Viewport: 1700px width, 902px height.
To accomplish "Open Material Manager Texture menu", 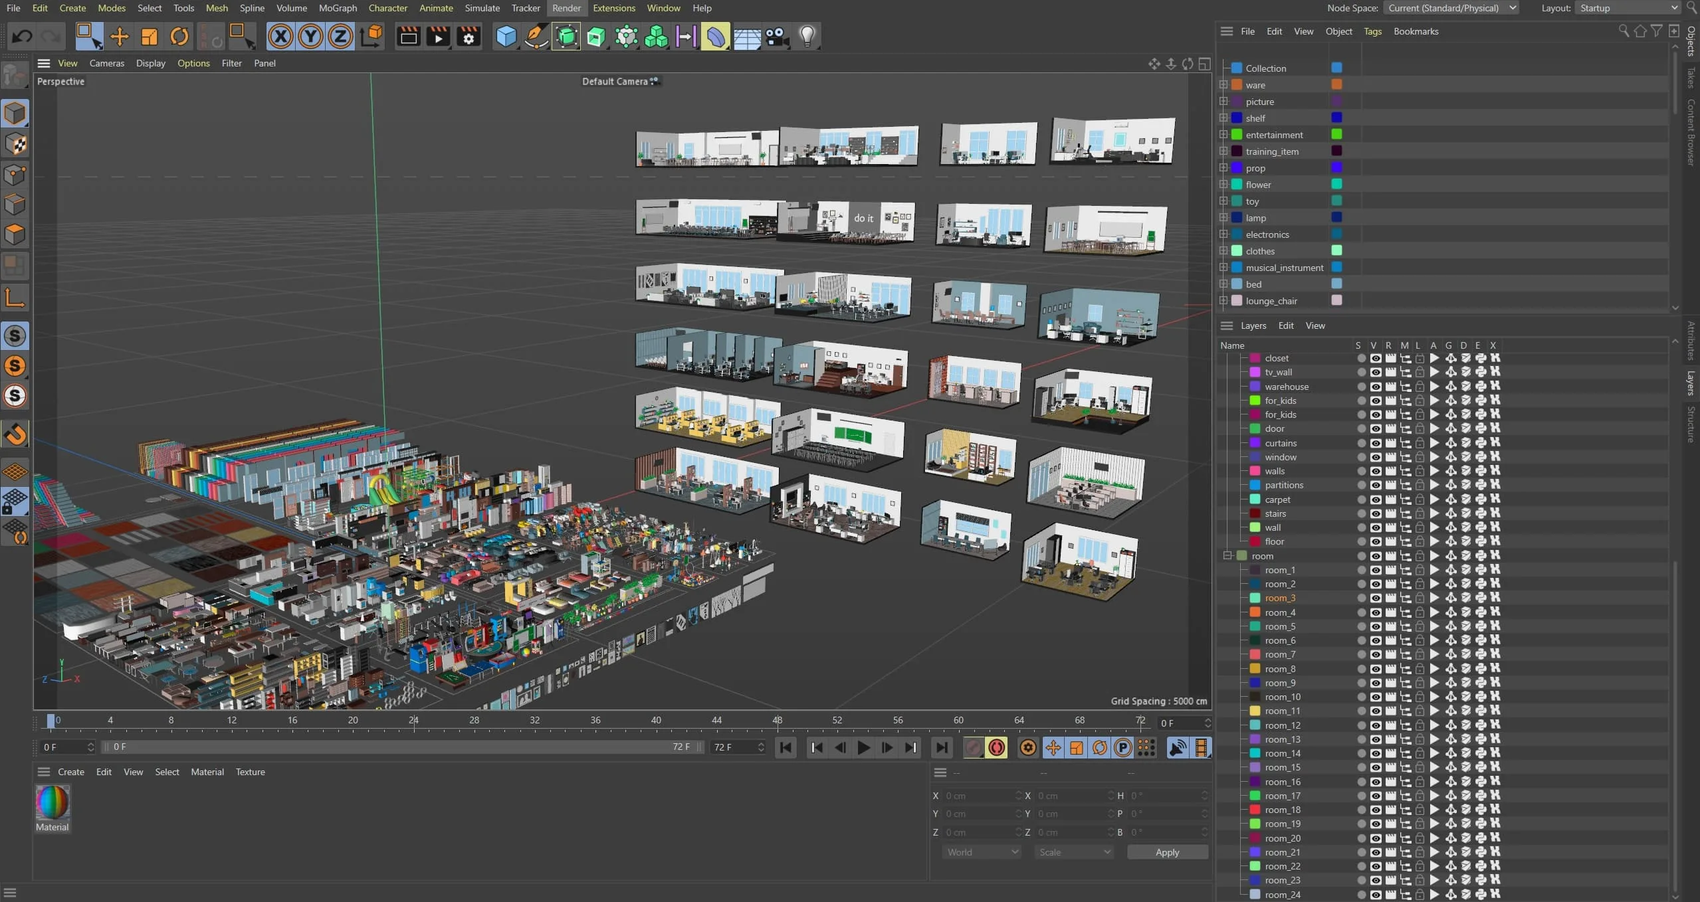I will (250, 772).
